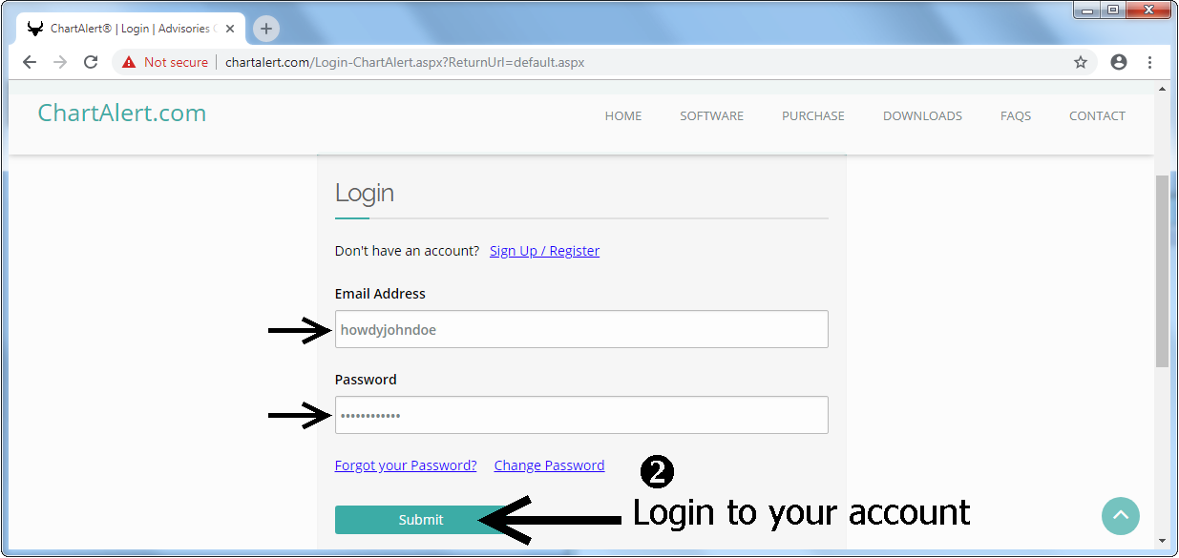Open the SOFTWARE menu item

click(712, 116)
